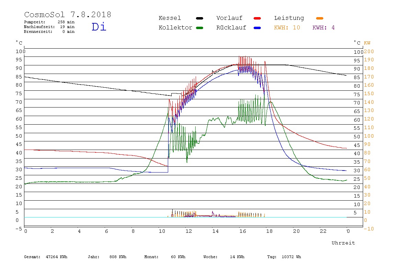Image resolution: width=394 pixels, height=278 pixels.
Task: Click the 'Gesamt:' label in footer
Action: tap(32, 257)
